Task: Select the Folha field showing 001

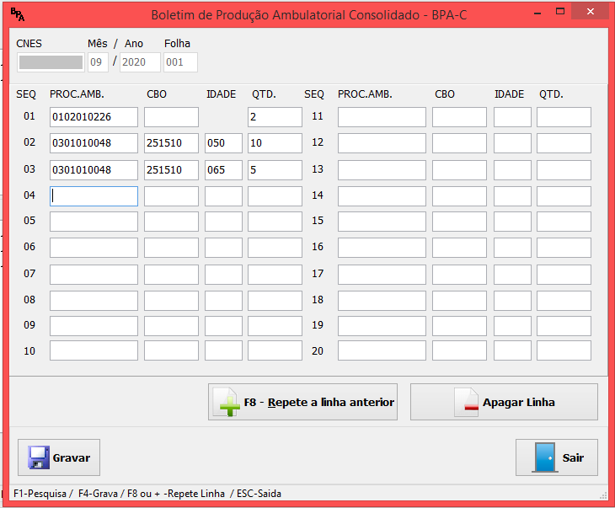Action: coord(180,62)
